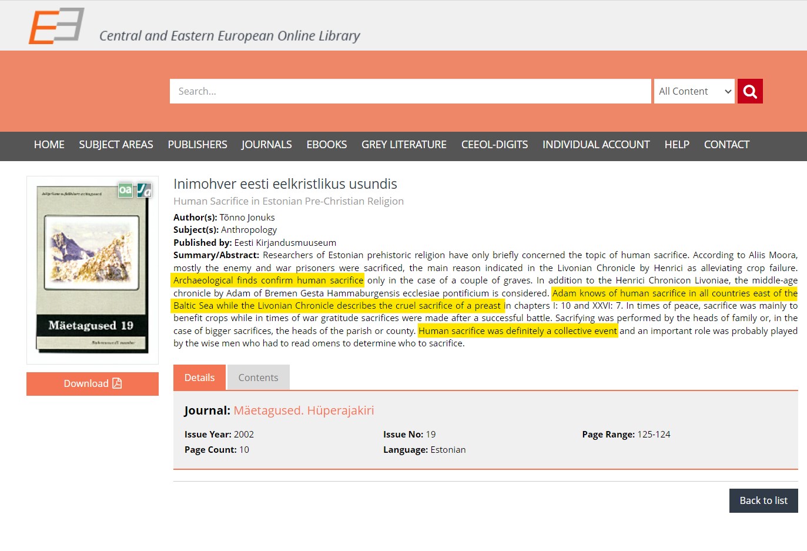Screen dimensions: 807x551
Task: Open JOURNALS menu item
Action: click(x=267, y=145)
